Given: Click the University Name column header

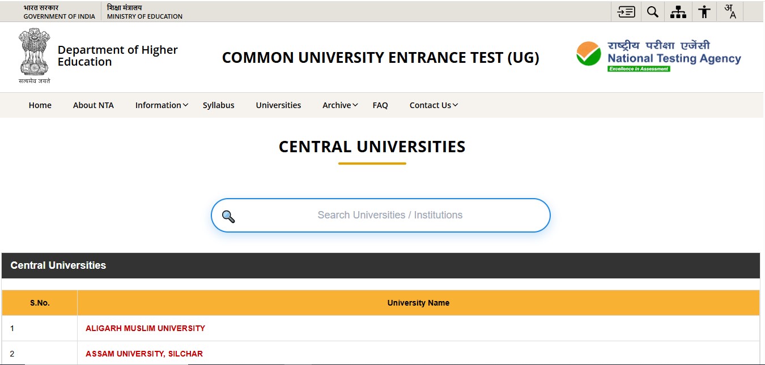Looking at the screenshot, I should pyautogui.click(x=418, y=303).
